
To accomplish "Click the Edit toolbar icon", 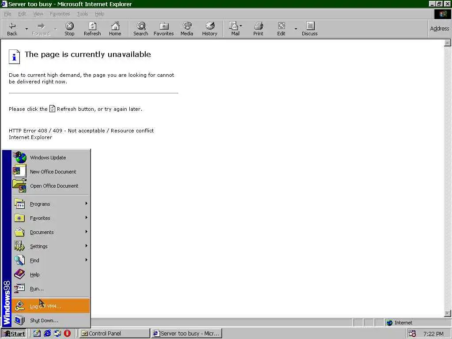I will pyautogui.click(x=281, y=29).
